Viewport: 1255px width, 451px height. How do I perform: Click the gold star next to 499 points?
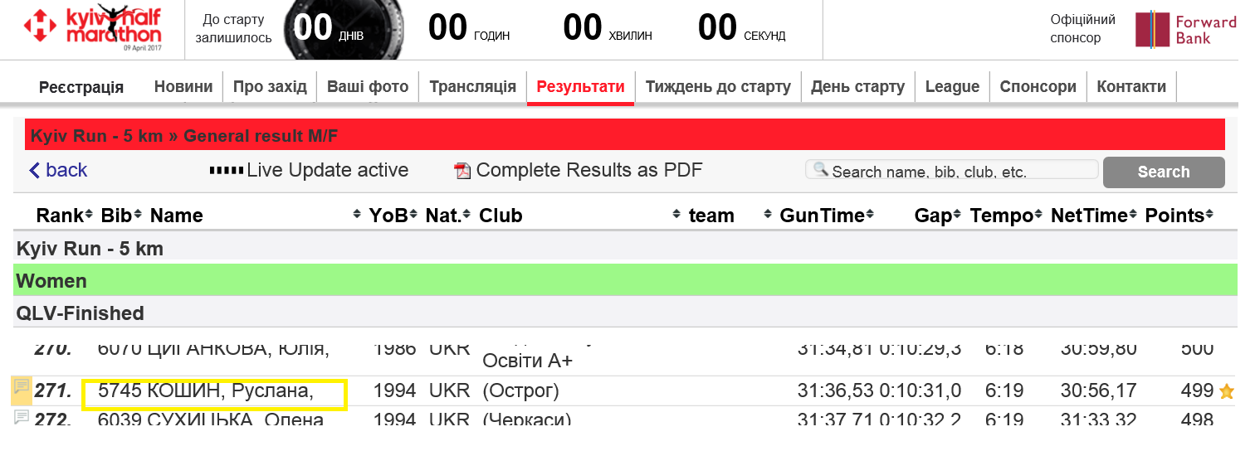[x=1226, y=391]
